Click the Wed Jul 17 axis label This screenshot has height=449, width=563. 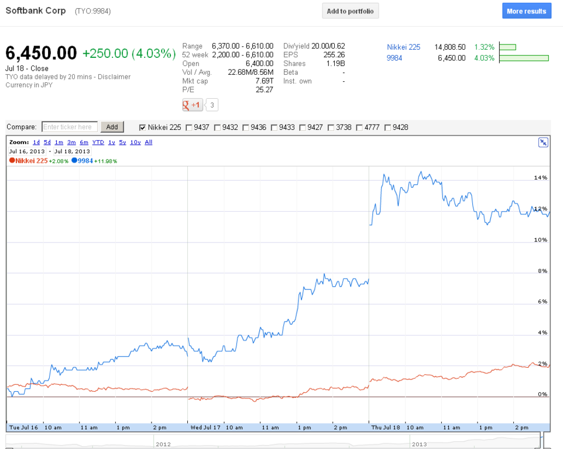pyautogui.click(x=205, y=427)
